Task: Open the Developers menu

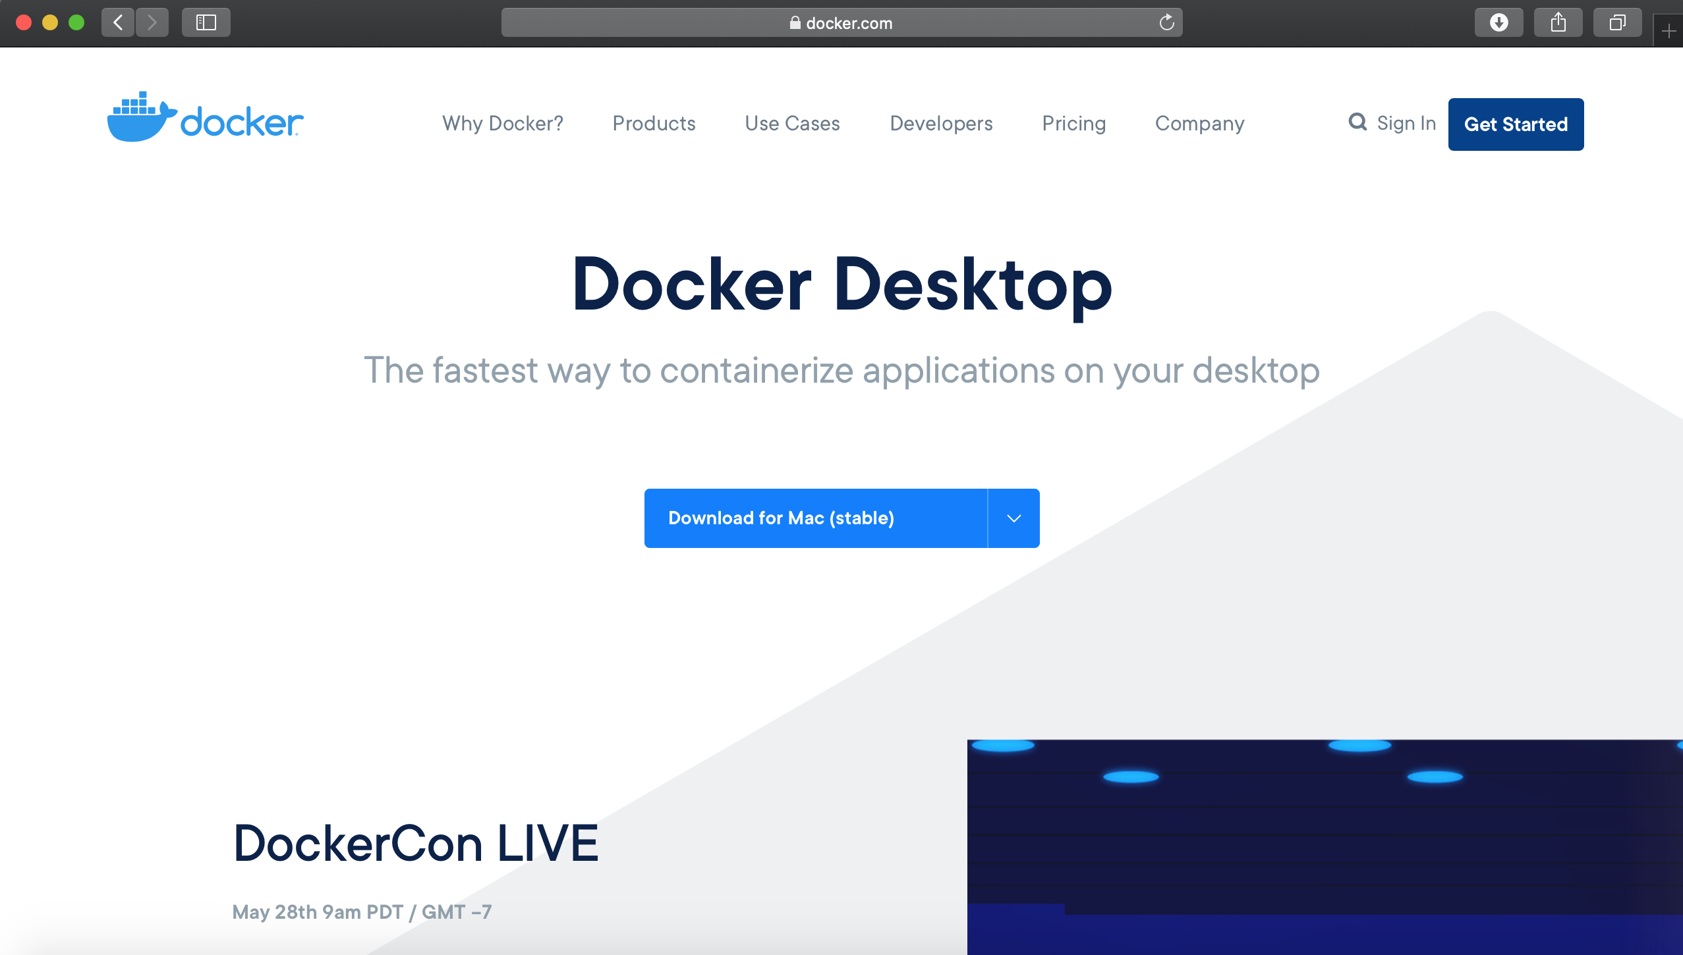Action: [x=941, y=124]
